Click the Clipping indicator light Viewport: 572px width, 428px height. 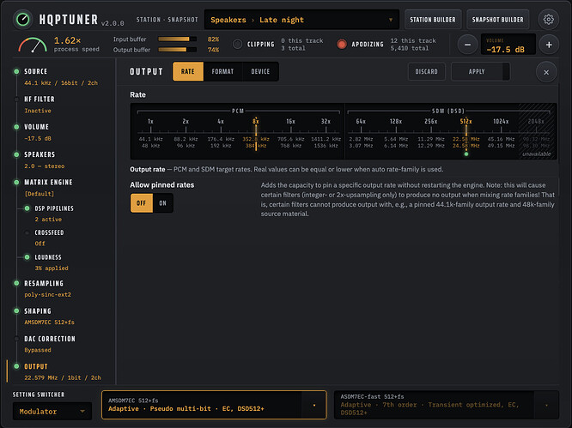(x=238, y=44)
